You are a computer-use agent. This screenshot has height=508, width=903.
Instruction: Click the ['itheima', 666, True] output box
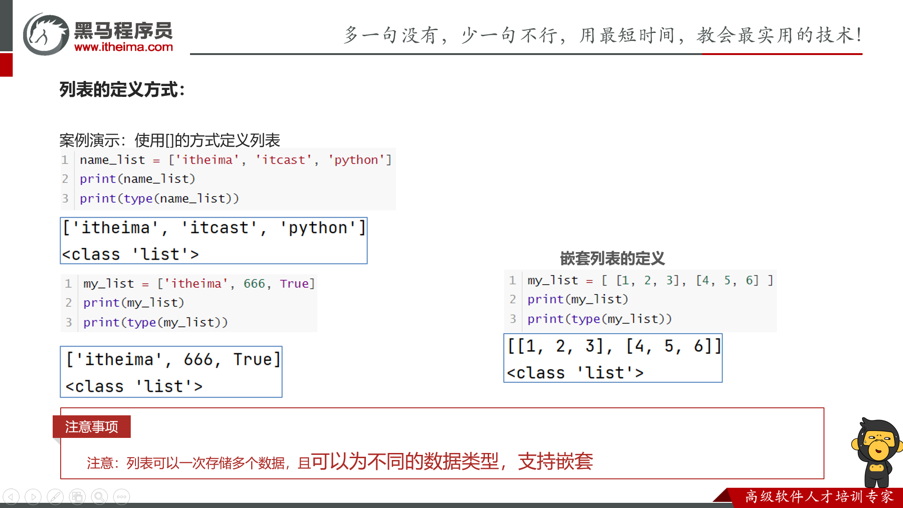[171, 372]
